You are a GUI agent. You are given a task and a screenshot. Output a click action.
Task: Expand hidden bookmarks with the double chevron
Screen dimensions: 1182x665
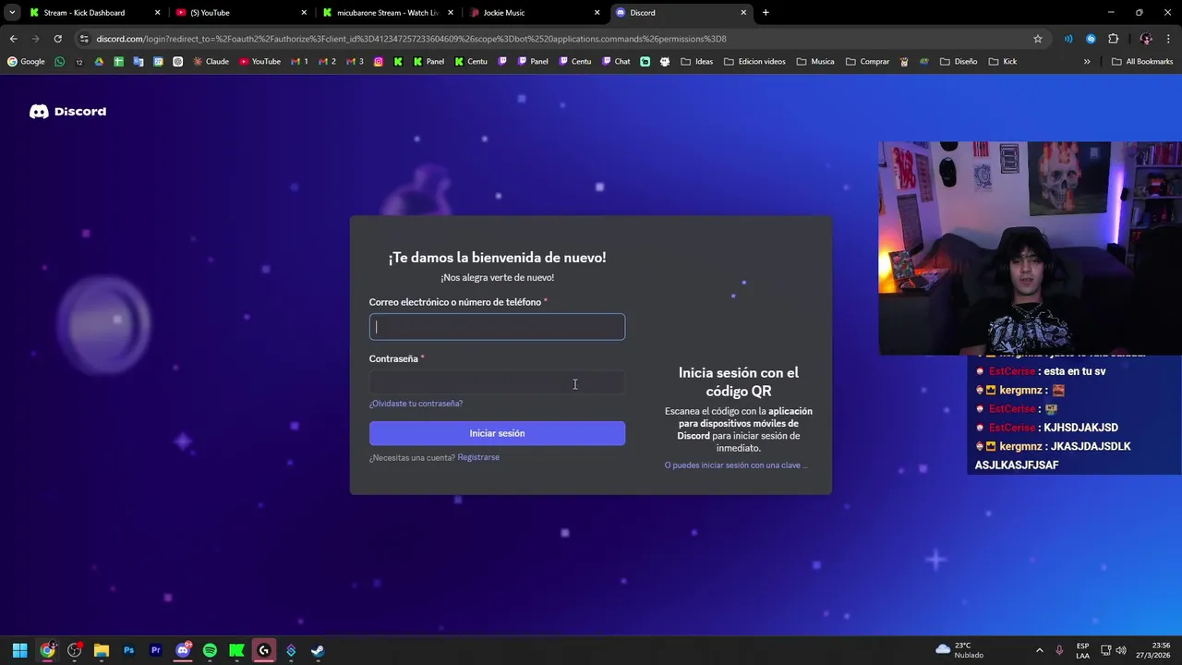pos(1087,62)
